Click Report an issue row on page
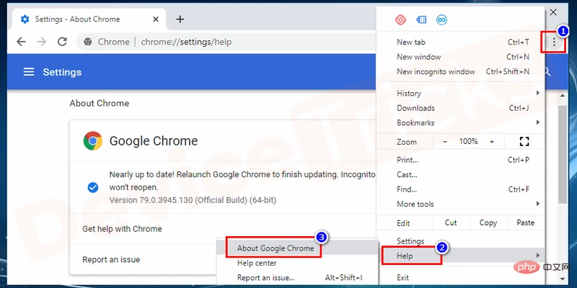The height and width of the screenshot is (288, 577). coord(144,260)
